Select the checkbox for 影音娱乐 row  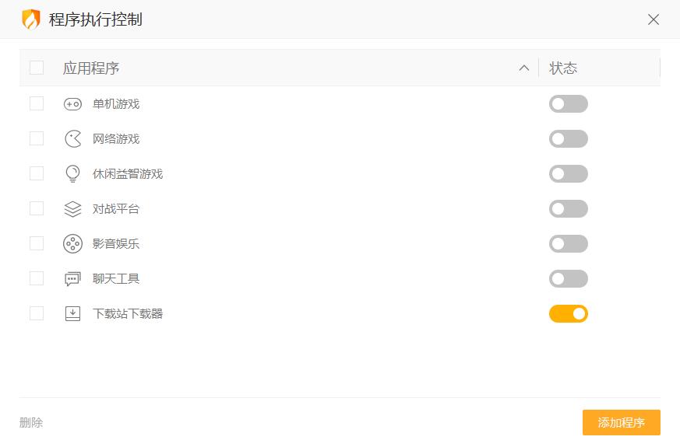(37, 243)
